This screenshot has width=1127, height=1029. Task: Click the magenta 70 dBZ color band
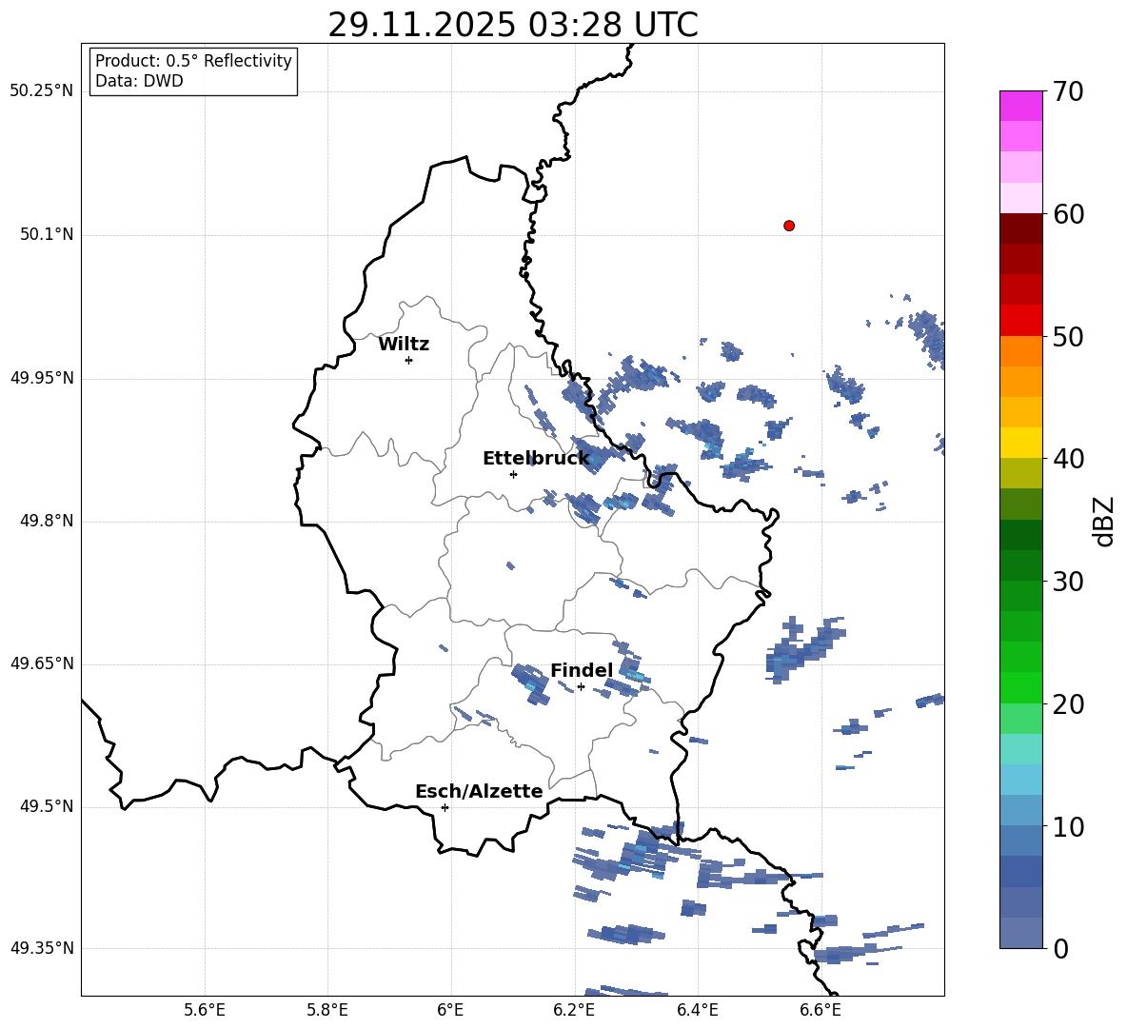pos(1020,106)
